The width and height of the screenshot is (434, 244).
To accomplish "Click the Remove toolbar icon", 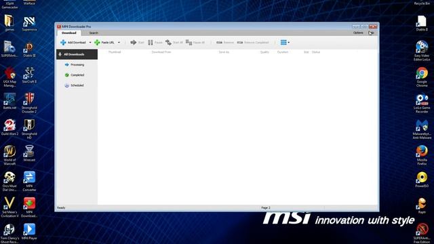I will click(x=219, y=42).
